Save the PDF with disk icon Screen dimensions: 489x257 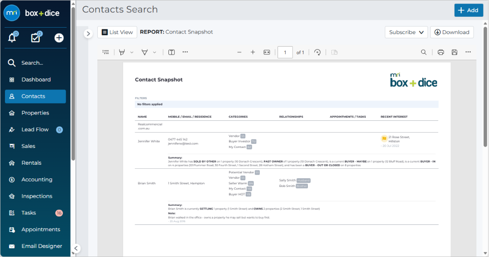pos(455,52)
